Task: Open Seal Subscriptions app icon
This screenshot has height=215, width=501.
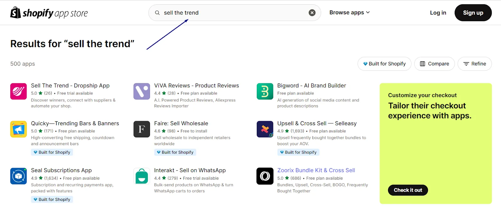Action: [18, 176]
